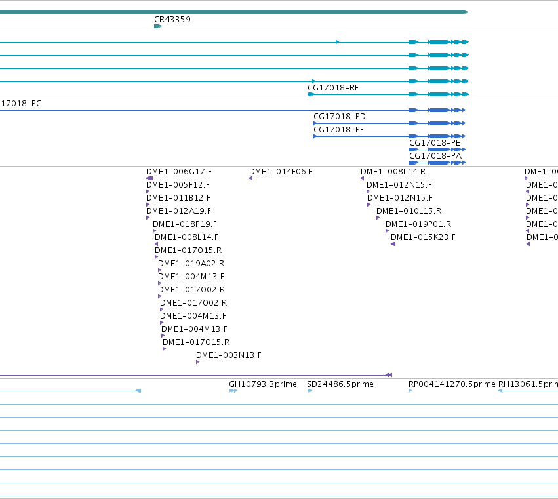Viewport: 558px width, 499px height.
Task: Click the purple arrow under DME1-006G17.F
Action: 149,178
